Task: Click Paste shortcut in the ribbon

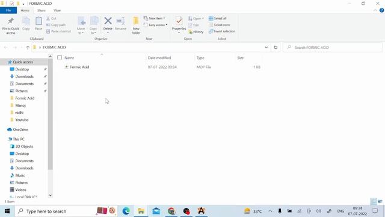Action: pyautogui.click(x=59, y=31)
